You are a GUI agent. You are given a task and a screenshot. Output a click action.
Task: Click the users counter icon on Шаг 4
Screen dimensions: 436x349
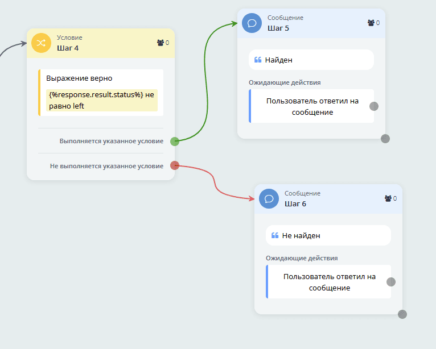pyautogui.click(x=160, y=43)
